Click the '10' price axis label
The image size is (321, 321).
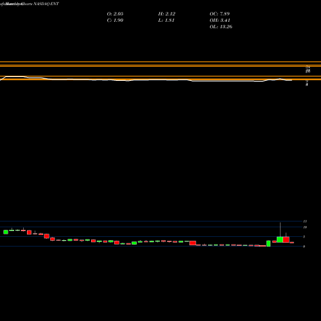click(x=305, y=227)
